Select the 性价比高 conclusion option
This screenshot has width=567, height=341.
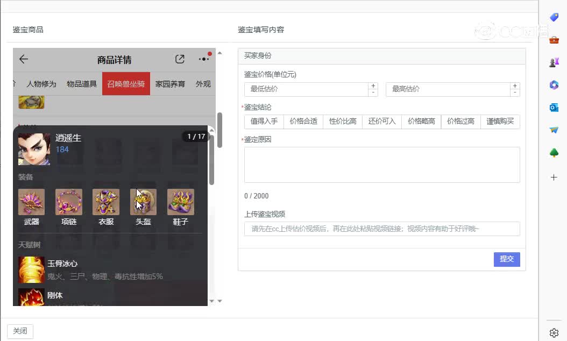(343, 122)
